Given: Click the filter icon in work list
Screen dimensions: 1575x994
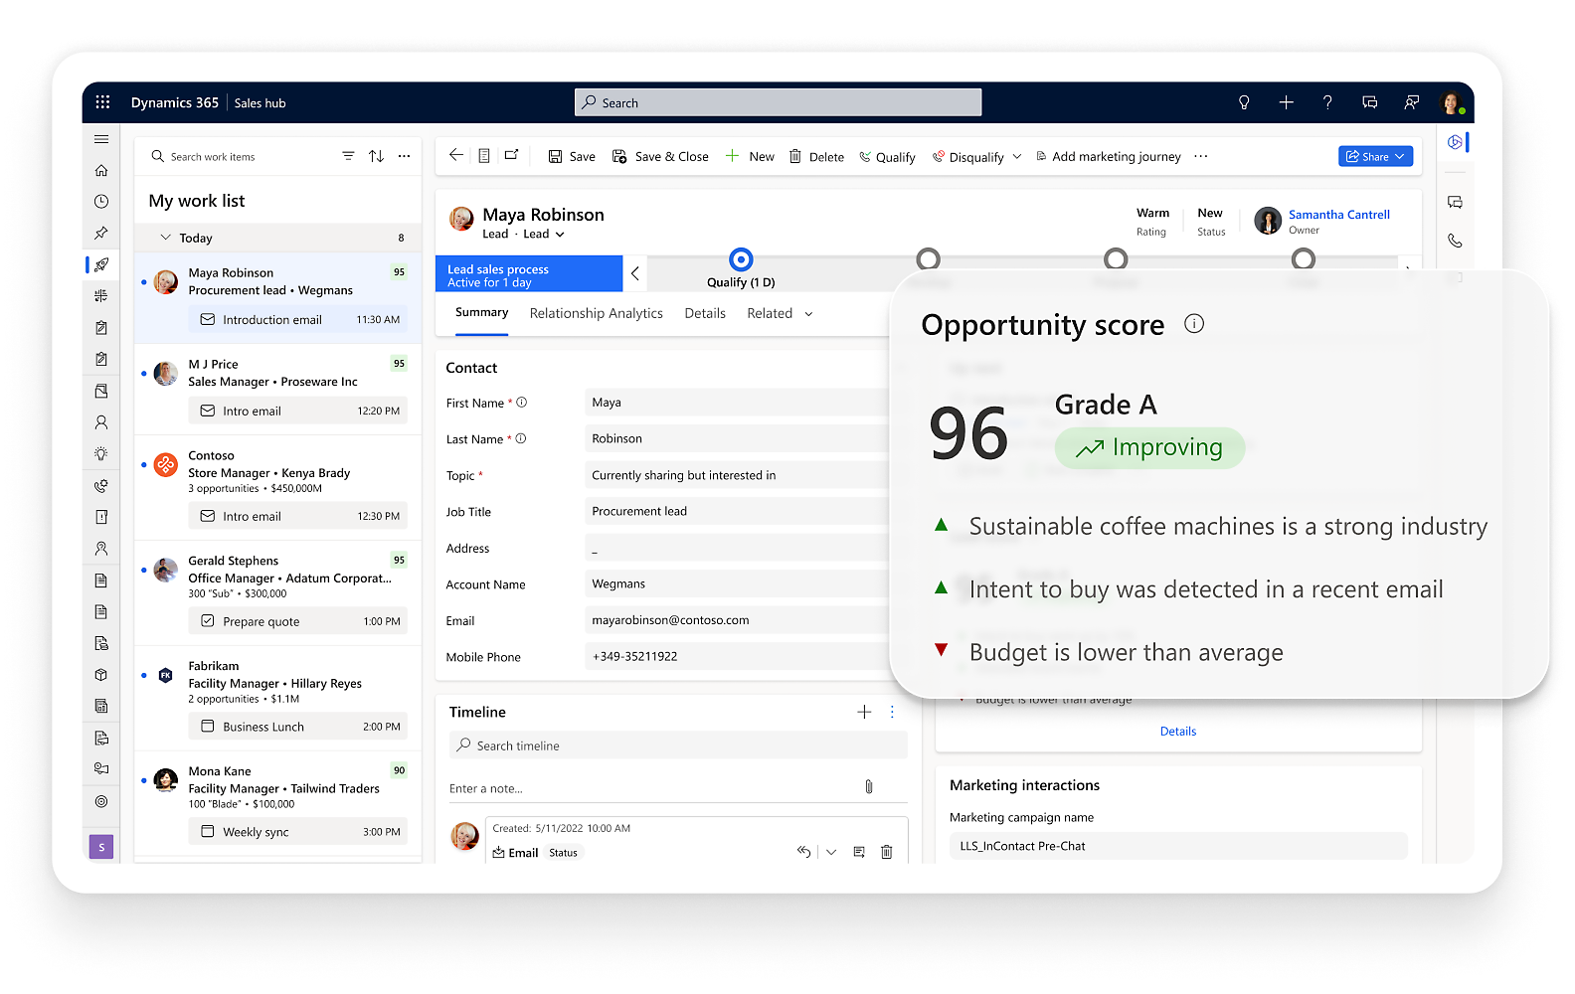Looking at the screenshot, I should point(348,156).
